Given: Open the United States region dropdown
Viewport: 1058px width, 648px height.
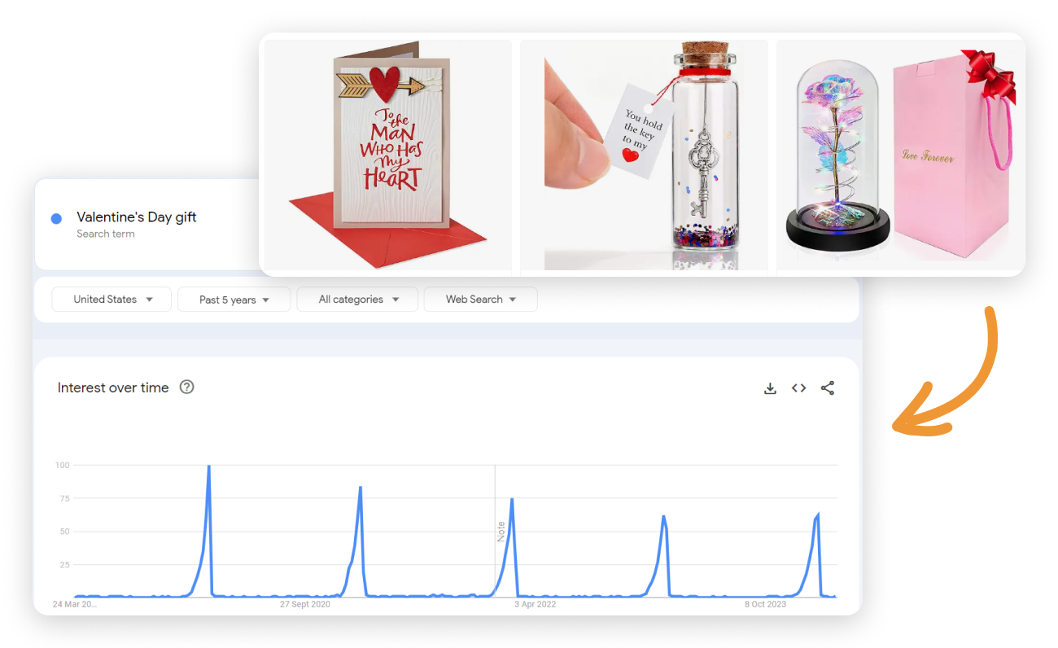Looking at the screenshot, I should pyautogui.click(x=111, y=299).
